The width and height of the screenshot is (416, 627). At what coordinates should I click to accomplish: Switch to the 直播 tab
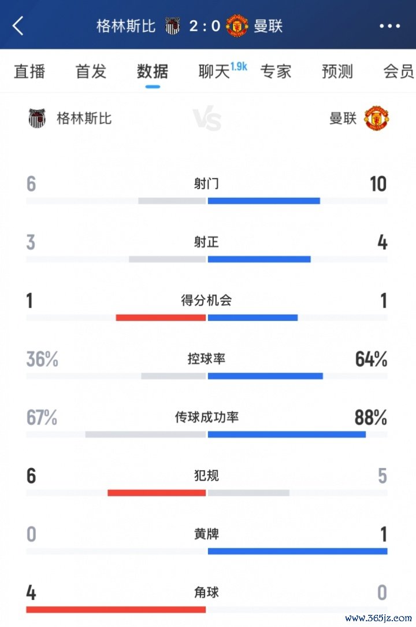pyautogui.click(x=29, y=72)
